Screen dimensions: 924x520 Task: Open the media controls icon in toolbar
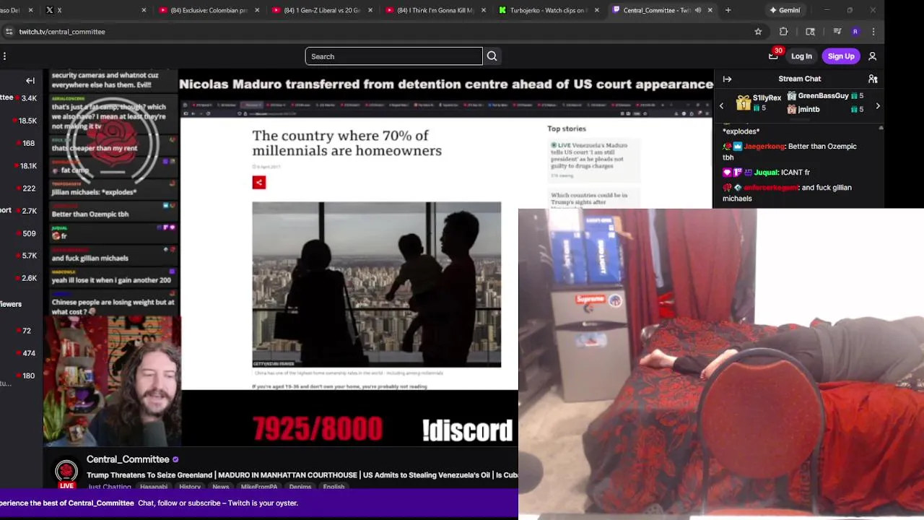pos(837,32)
